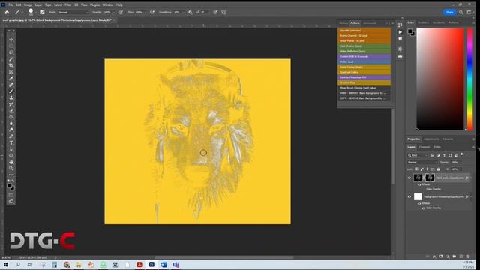480x270 pixels.
Task: Switch to the Adjustments tab
Action: coord(431,139)
